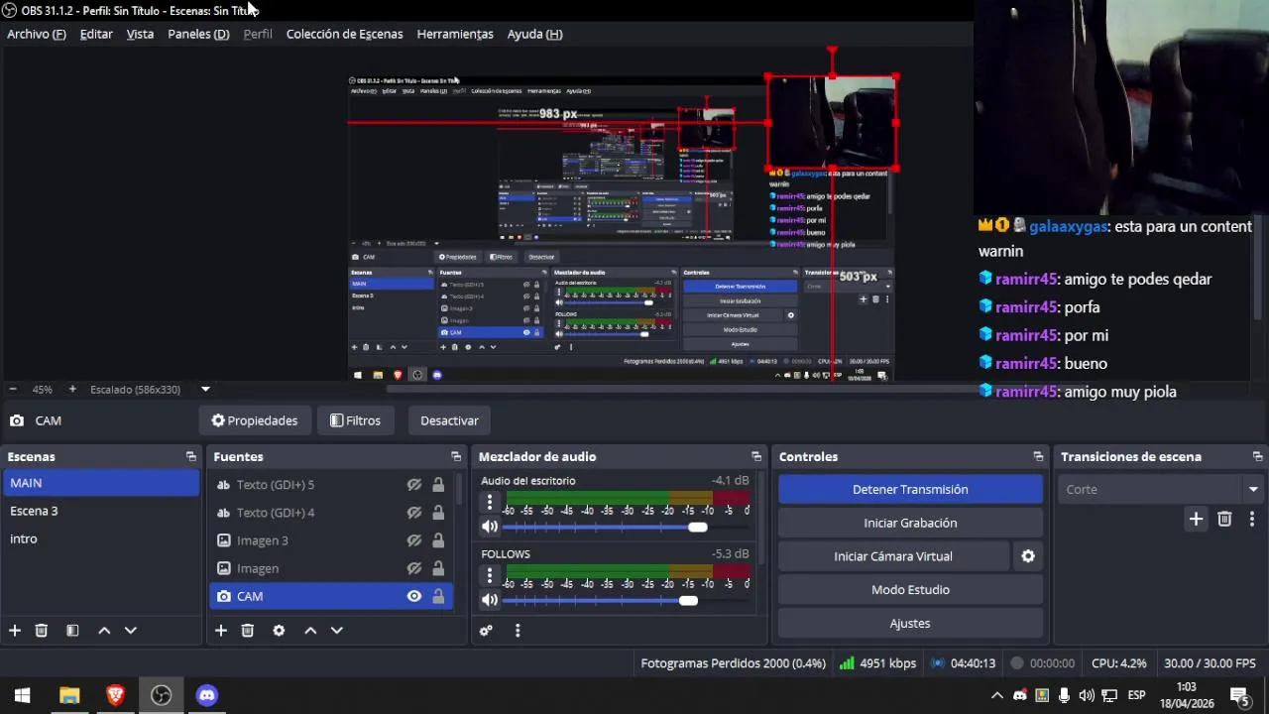This screenshot has width=1269, height=714.
Task: Mute FOLLOWS speaker icon
Action: coord(490,600)
